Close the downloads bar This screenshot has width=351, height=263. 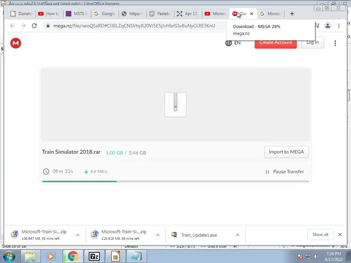point(340,235)
